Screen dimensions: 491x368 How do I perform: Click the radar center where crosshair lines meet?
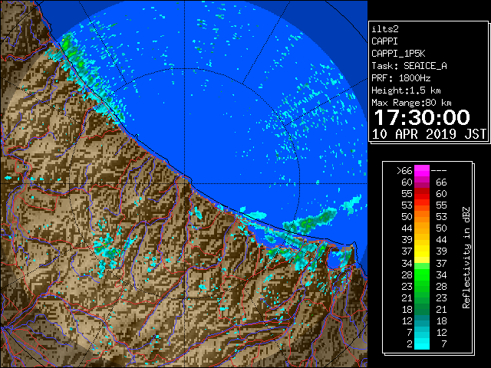click(x=185, y=183)
